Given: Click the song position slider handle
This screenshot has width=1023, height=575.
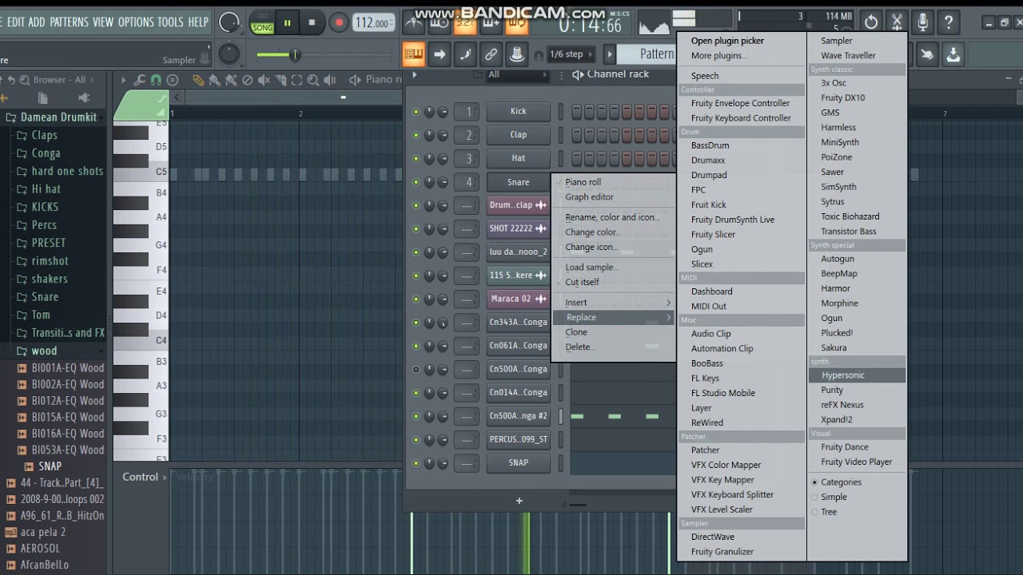Looking at the screenshot, I should 294,55.
